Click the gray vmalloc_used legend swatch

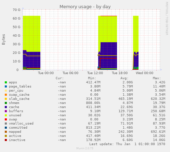coord(6,124)
